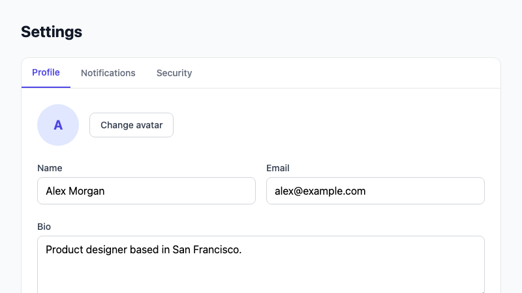Click the Name field label
Viewport: 522px width, 293px height.
(50, 168)
